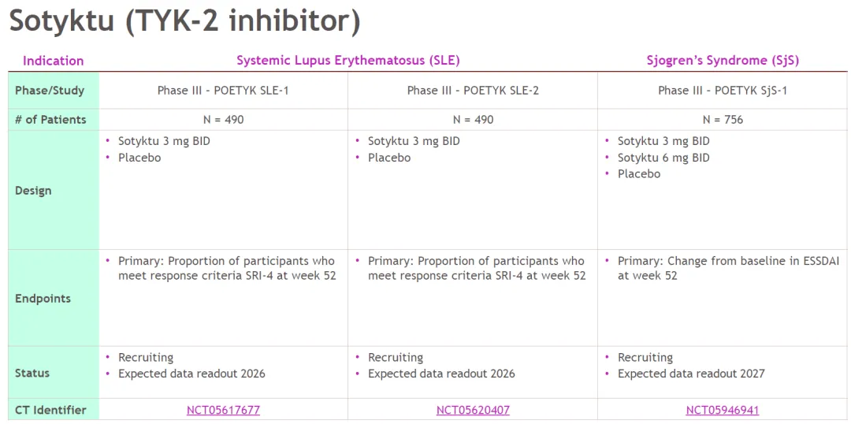Follow the NCT05946941 identifier link
The height and width of the screenshot is (424, 851).
point(723,410)
